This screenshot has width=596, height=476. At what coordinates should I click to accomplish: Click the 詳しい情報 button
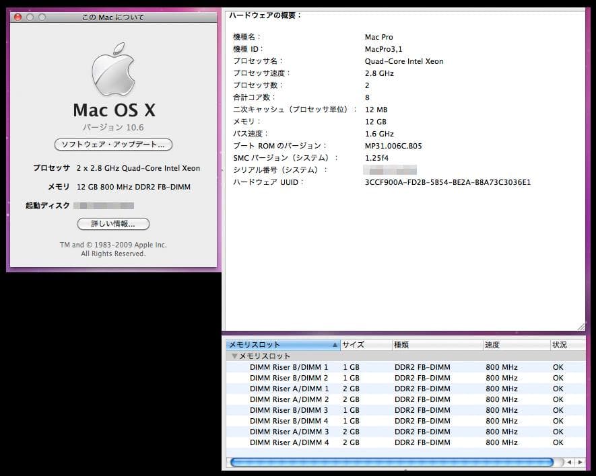tap(113, 224)
